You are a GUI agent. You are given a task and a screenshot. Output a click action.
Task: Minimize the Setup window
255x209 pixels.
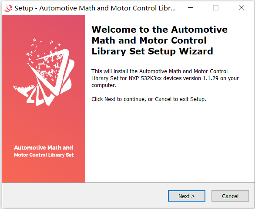pos(191,8)
